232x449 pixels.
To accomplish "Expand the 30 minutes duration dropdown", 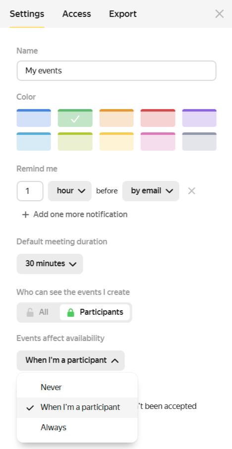I will [x=50, y=264].
